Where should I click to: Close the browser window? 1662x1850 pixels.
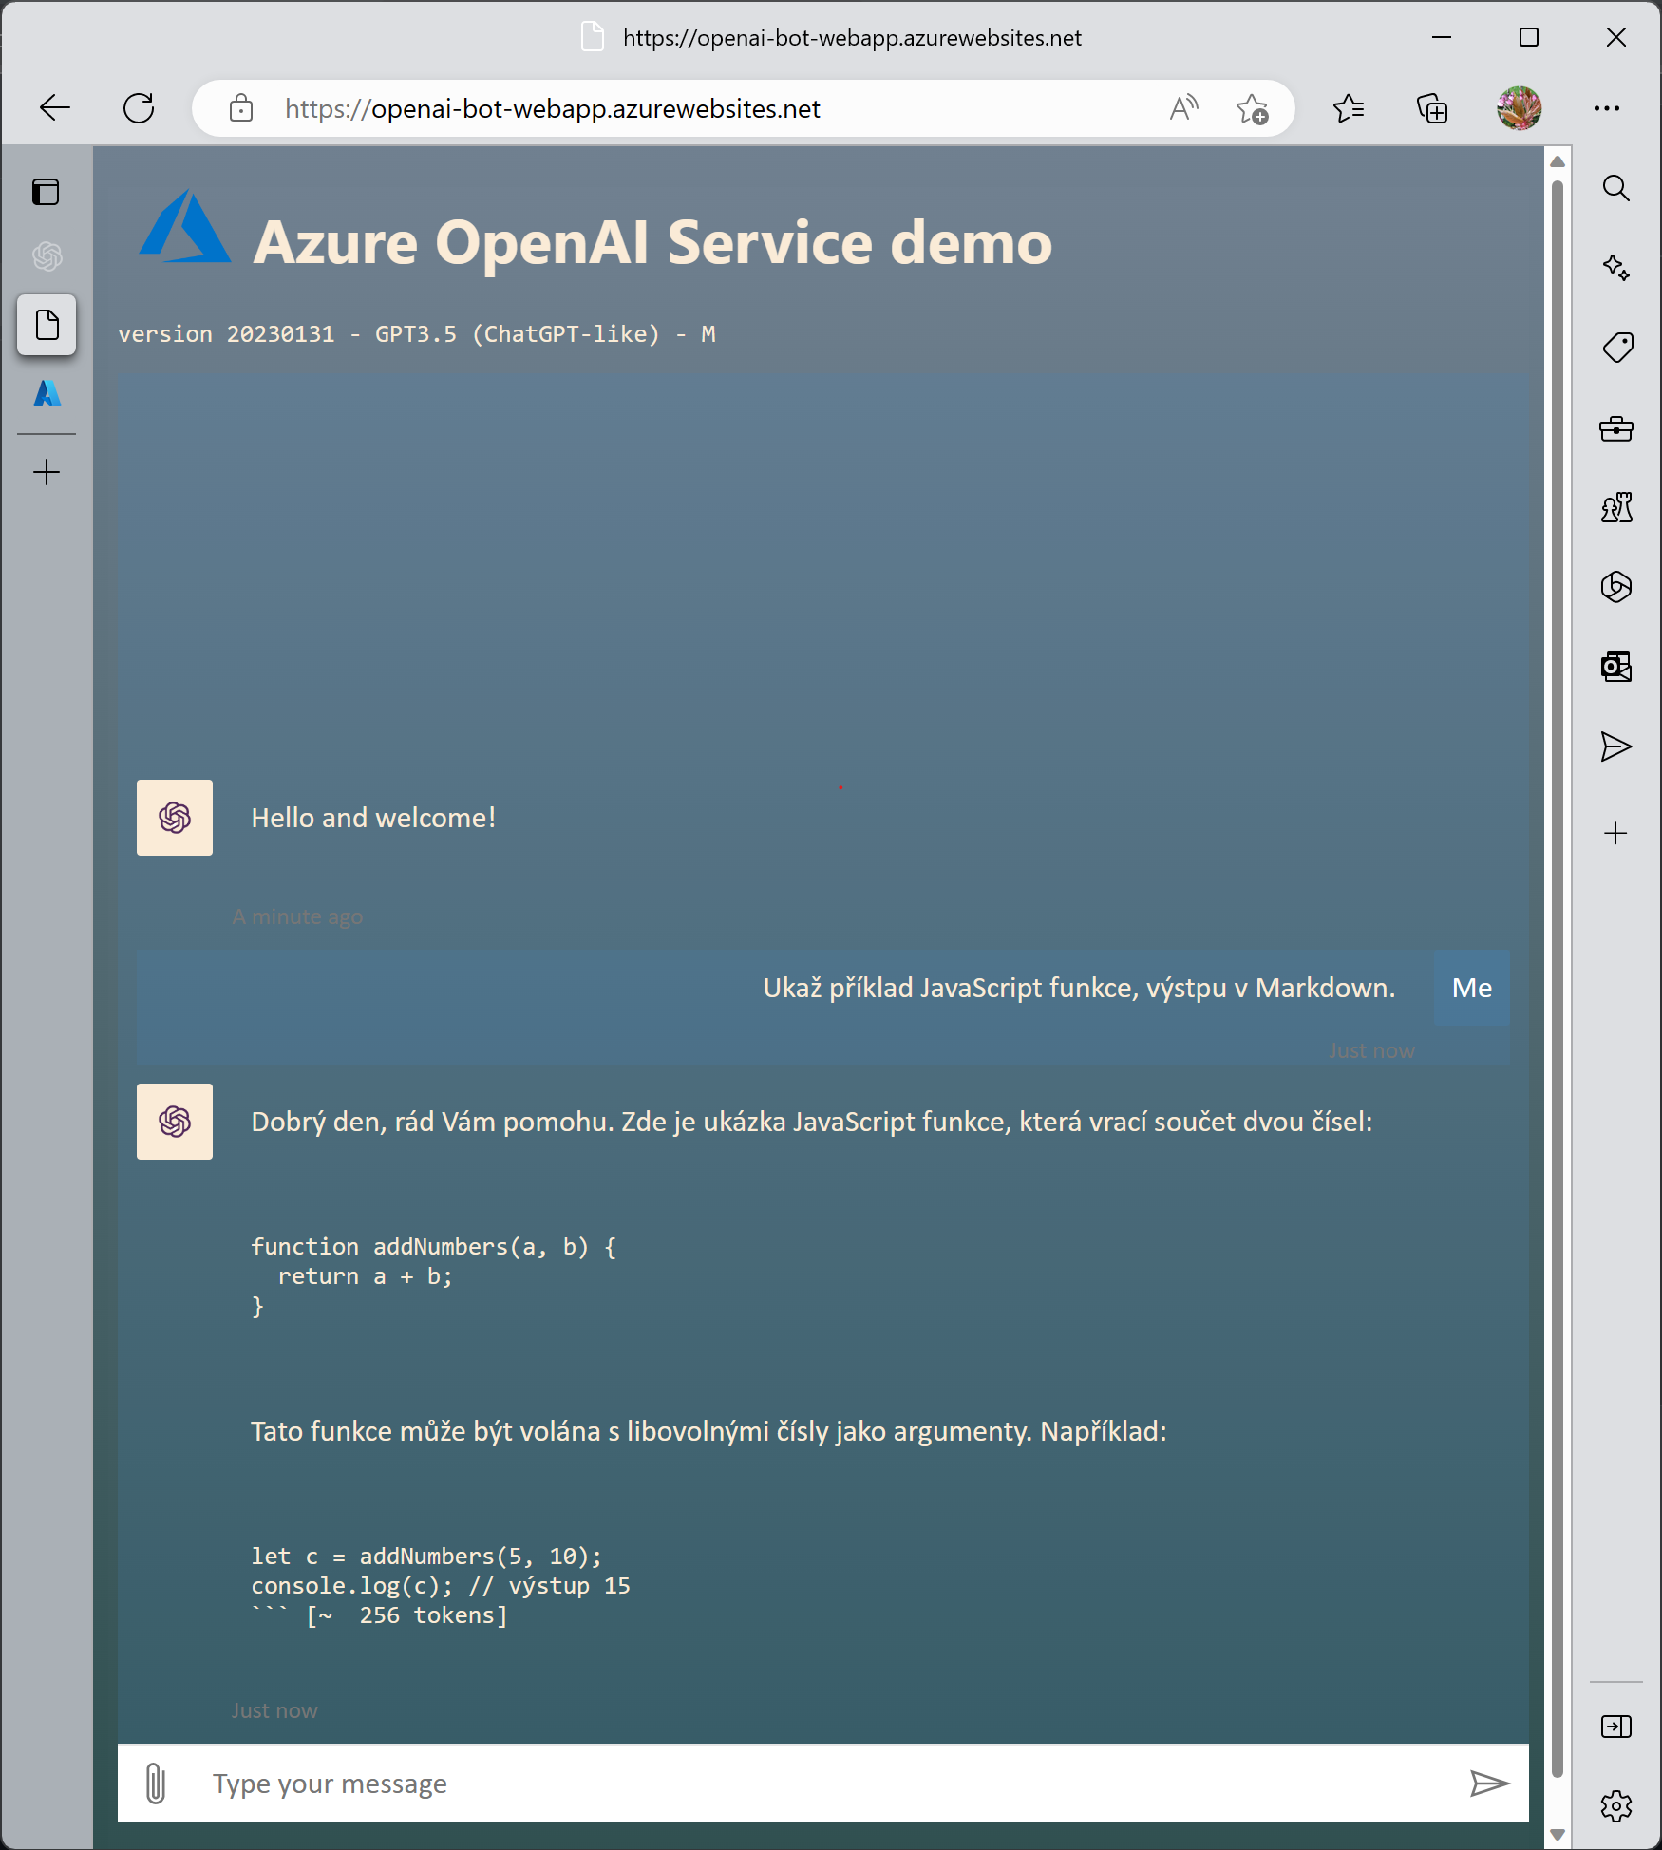(x=1616, y=37)
